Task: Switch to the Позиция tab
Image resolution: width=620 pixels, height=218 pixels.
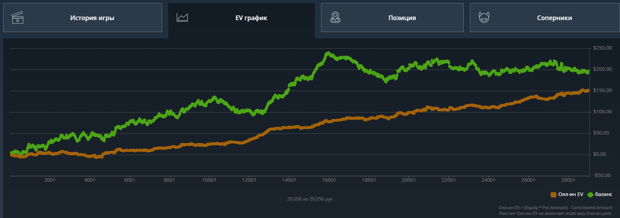Action: pos(392,18)
